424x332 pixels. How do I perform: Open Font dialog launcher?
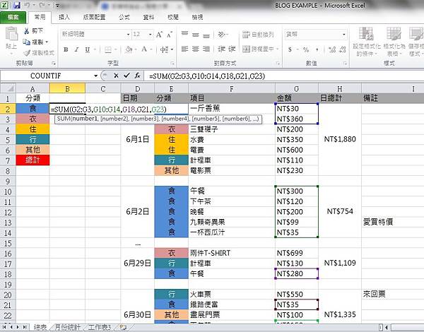click(172, 64)
